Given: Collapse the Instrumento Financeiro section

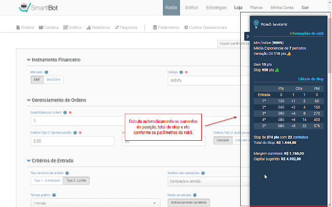Looking at the screenshot, I should (29, 60).
